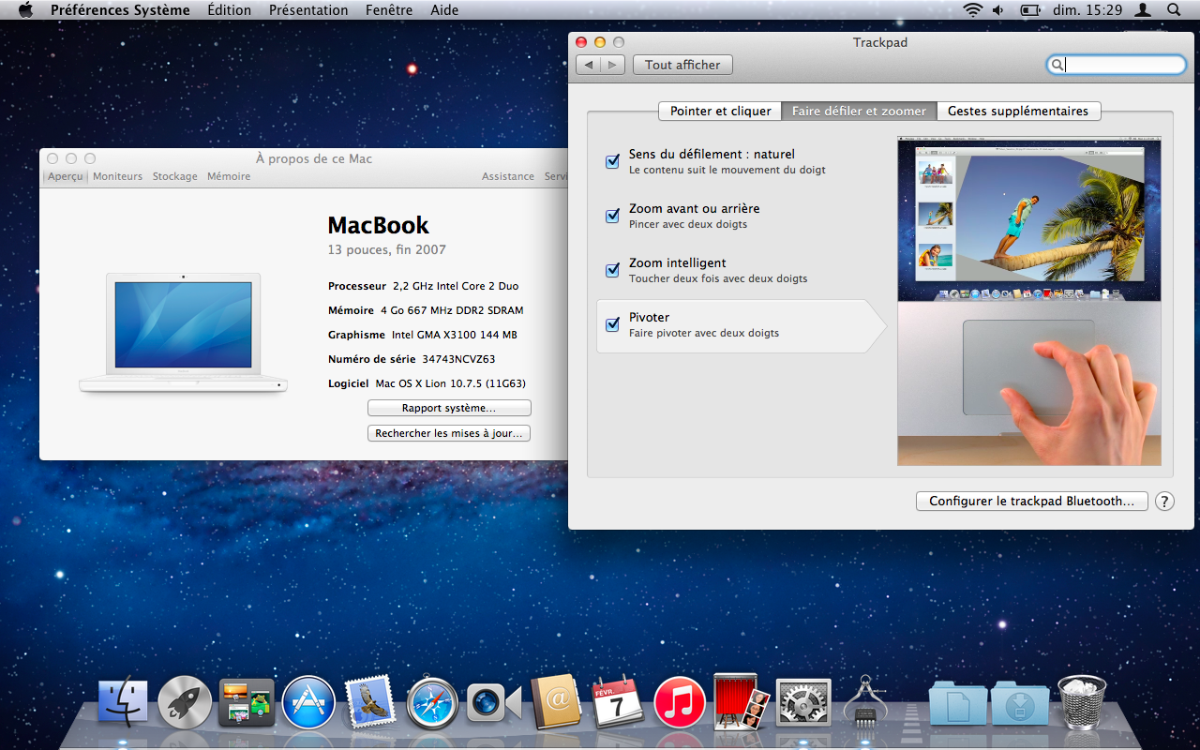Click the Wi-Fi status icon in menu bar

pos(972,10)
